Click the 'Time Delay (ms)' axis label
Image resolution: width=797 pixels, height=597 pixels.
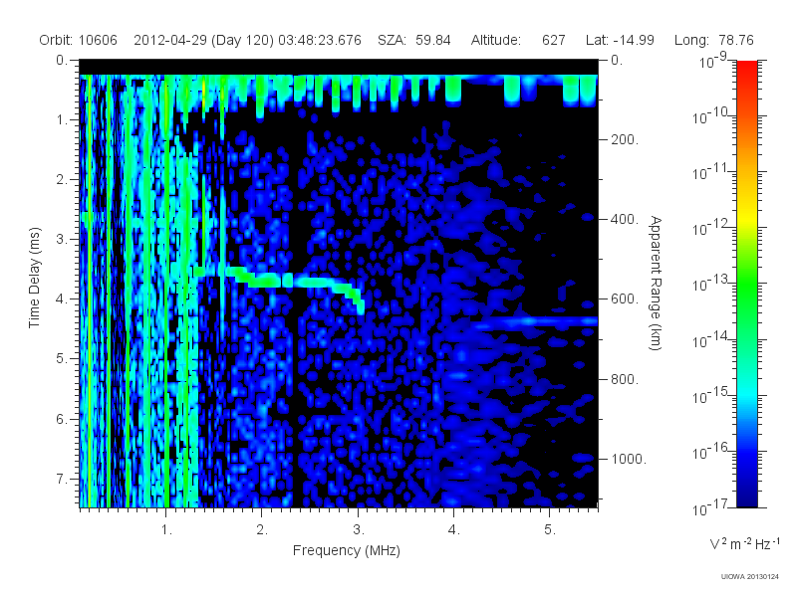click(x=34, y=278)
